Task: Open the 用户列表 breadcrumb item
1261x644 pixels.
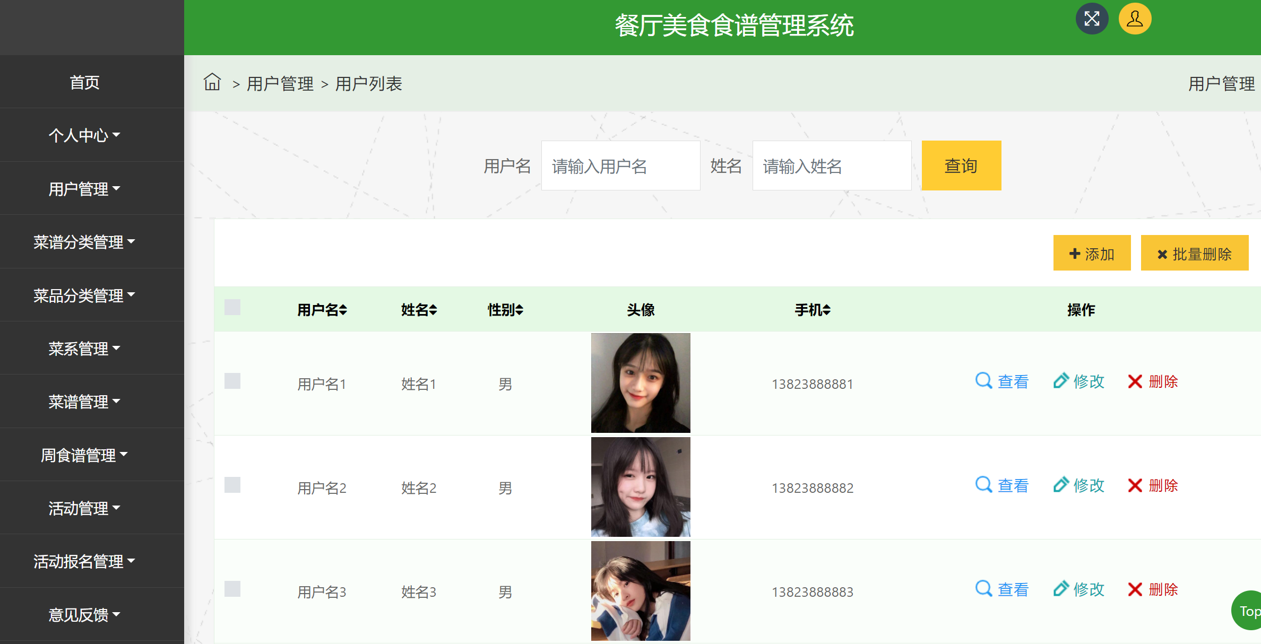Action: coord(369,83)
